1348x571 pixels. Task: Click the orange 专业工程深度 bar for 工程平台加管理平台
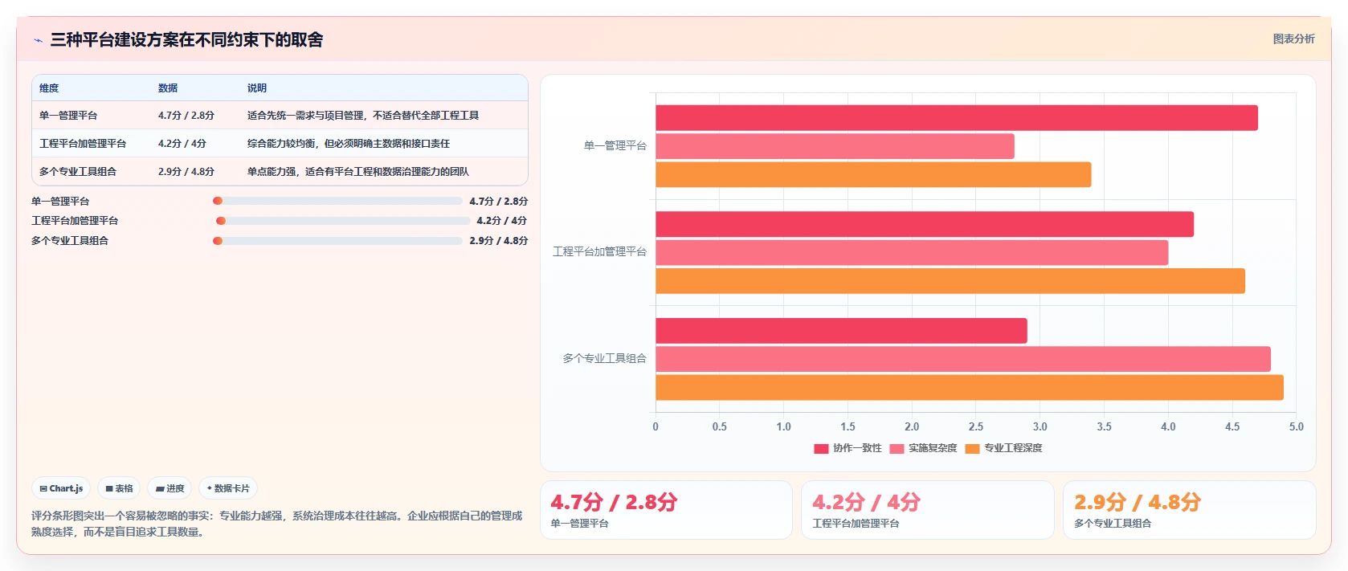coord(950,281)
